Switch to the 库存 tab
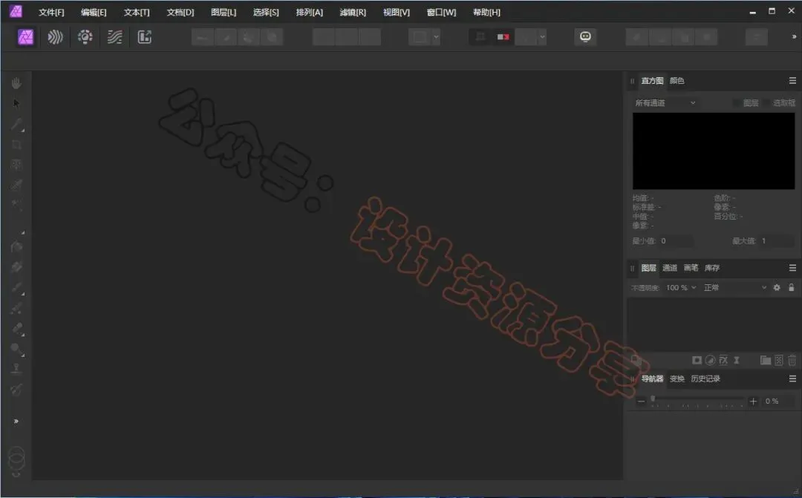This screenshot has width=802, height=498. coord(711,268)
